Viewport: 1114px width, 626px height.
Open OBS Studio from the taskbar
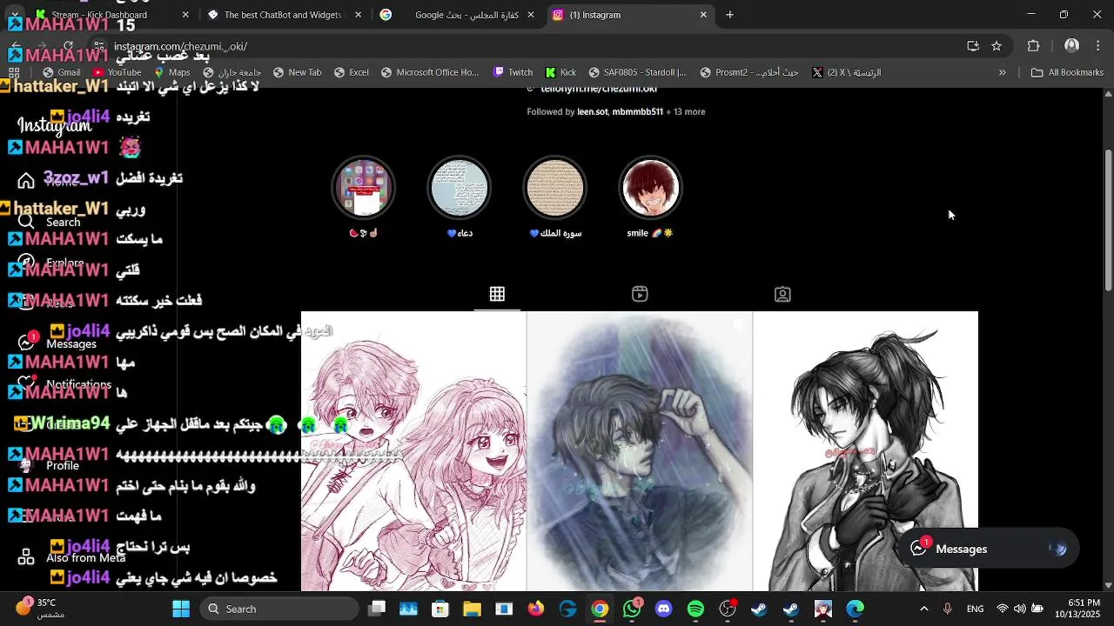click(728, 609)
